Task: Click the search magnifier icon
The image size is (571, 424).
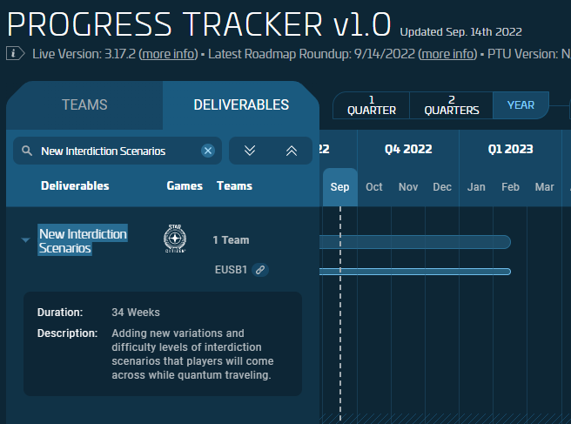Action: [x=27, y=151]
